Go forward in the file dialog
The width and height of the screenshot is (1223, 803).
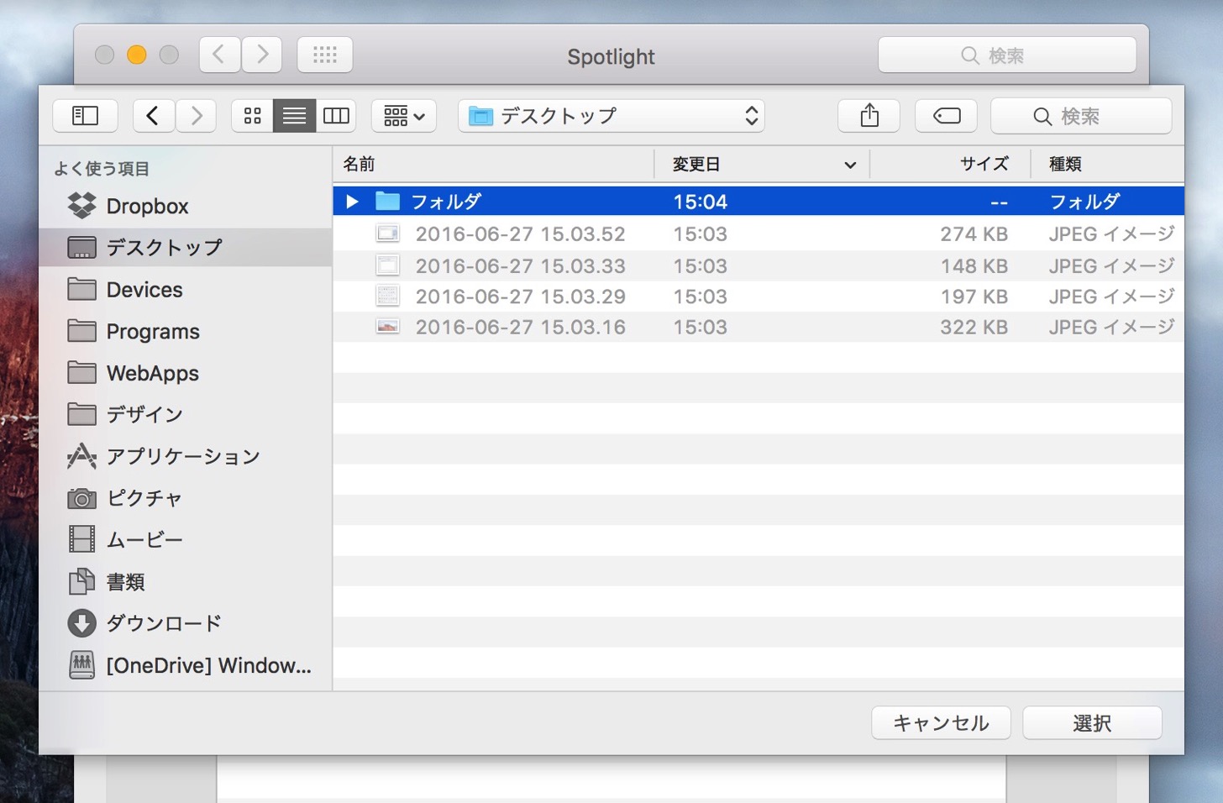(x=197, y=116)
